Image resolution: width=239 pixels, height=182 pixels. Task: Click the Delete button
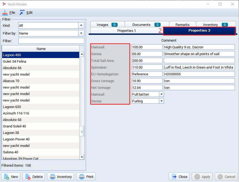(x=34, y=177)
